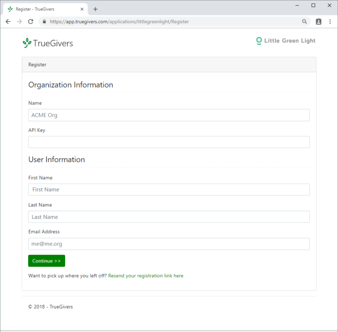The image size is (338, 332).
Task: Click the padlock site security icon
Action: [44, 22]
